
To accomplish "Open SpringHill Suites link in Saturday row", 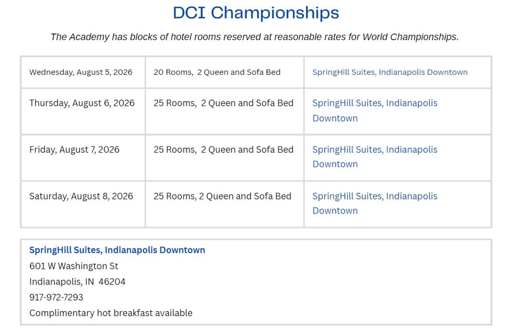I will tap(375, 196).
